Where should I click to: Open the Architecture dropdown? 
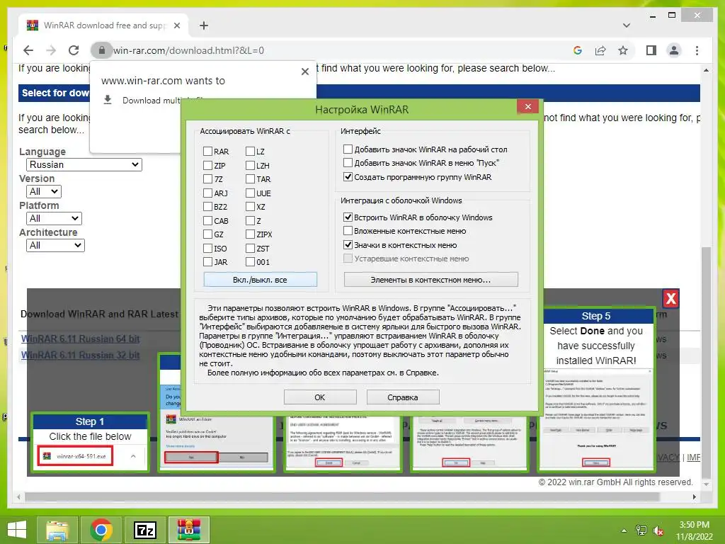(x=55, y=245)
